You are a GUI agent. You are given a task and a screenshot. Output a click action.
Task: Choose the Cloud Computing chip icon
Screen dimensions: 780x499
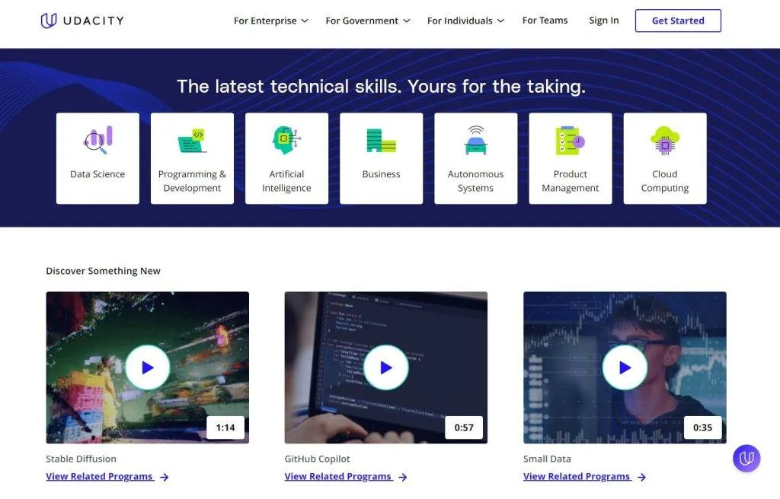[664, 141]
